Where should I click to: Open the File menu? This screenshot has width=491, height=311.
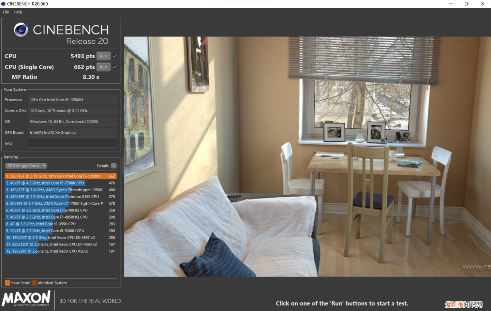[6, 12]
